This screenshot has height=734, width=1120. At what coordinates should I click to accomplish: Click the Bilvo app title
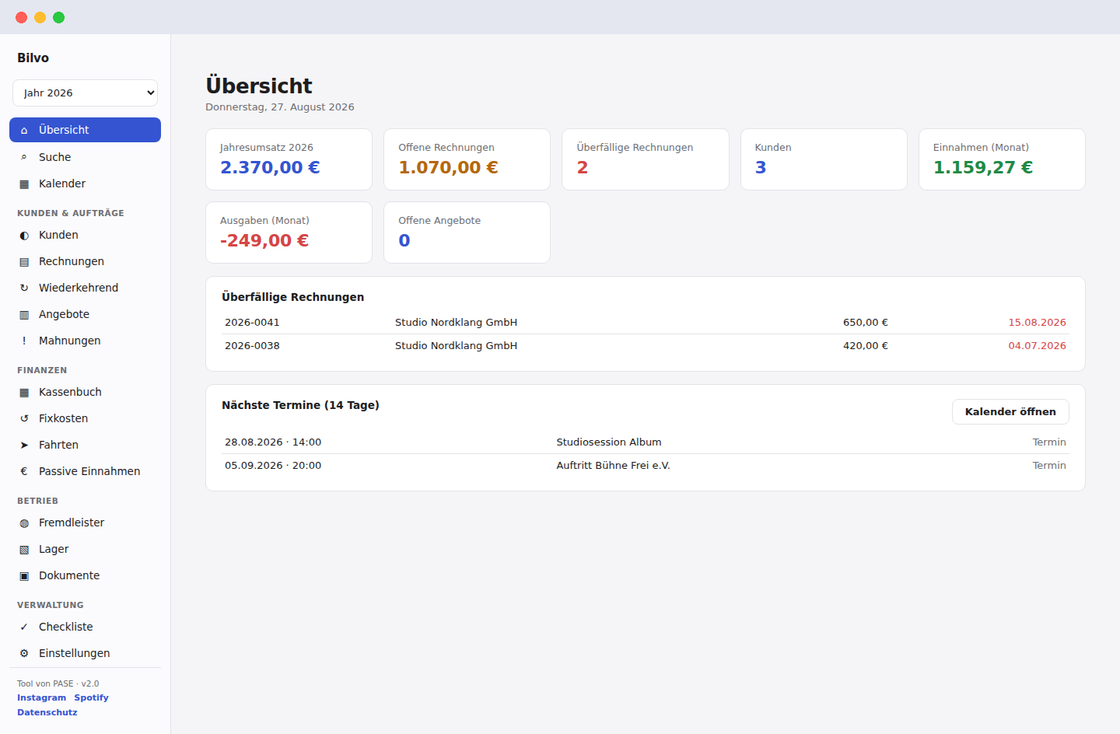pyautogui.click(x=33, y=58)
